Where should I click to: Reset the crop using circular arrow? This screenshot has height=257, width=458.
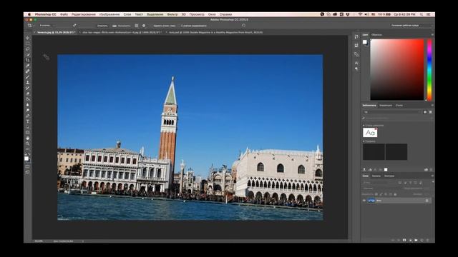[243, 26]
